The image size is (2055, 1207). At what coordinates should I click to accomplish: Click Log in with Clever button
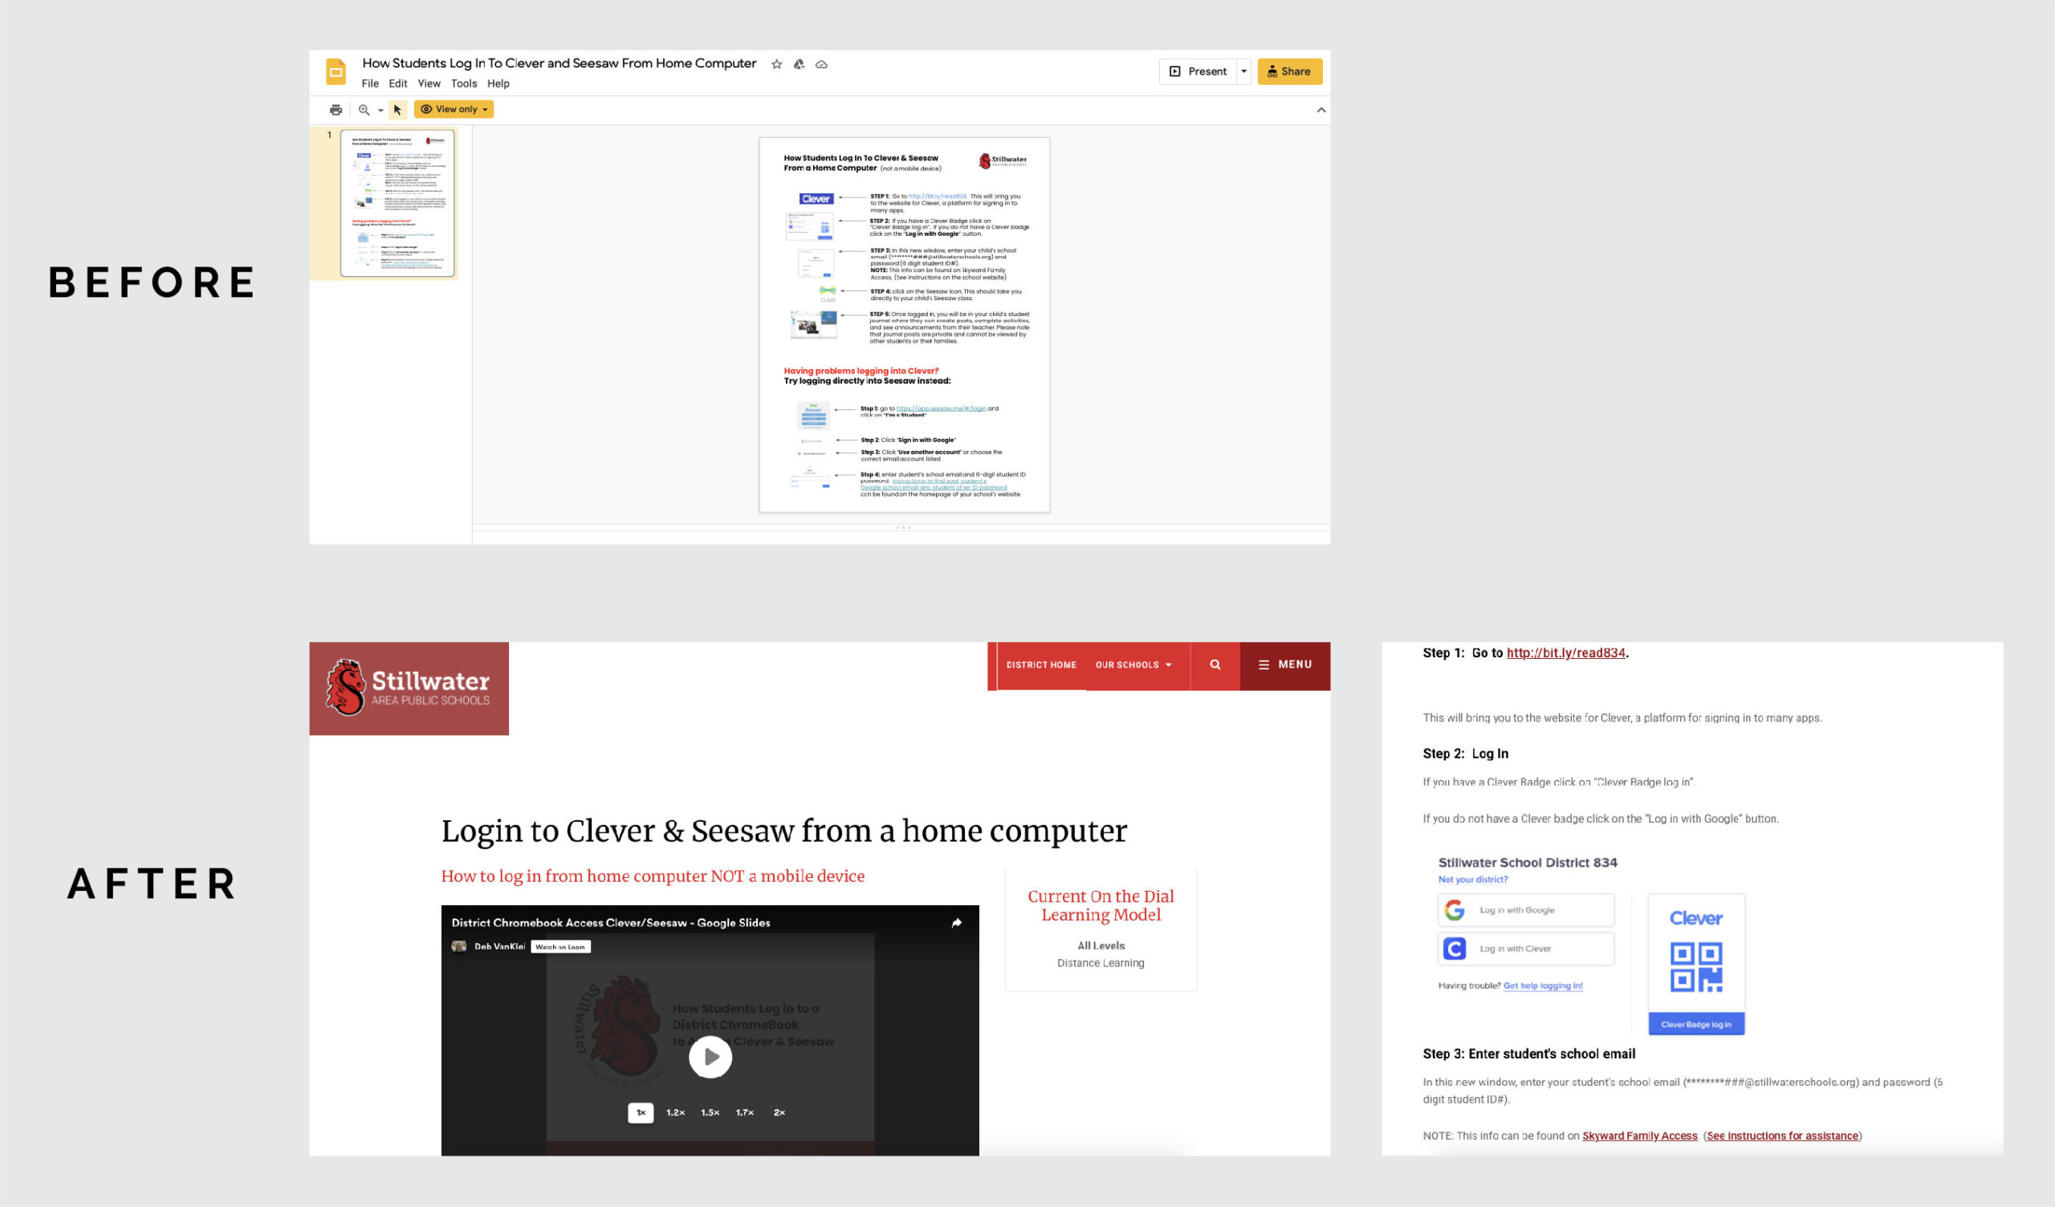1526,949
